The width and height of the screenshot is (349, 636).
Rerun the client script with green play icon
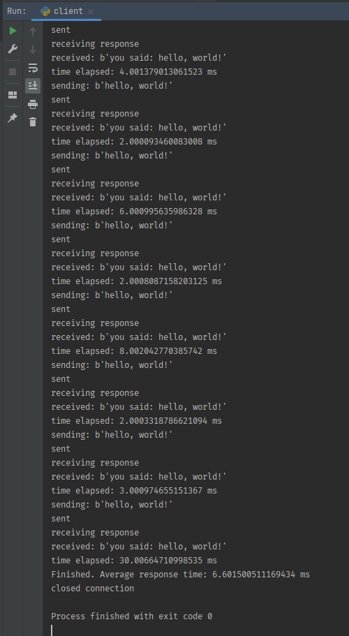tap(13, 31)
